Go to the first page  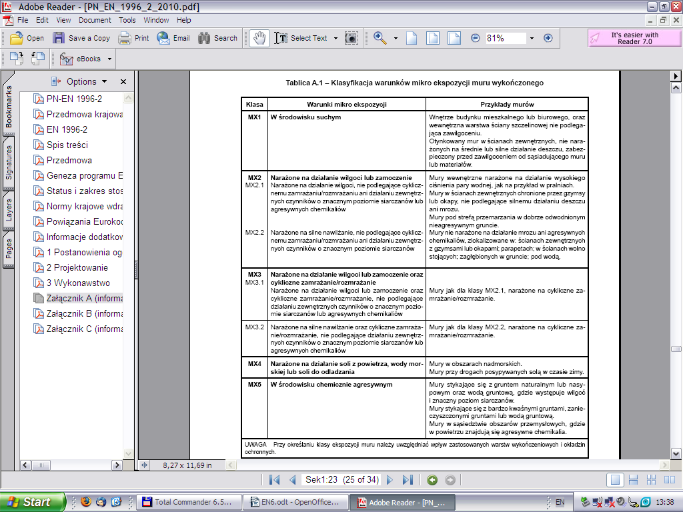(x=274, y=480)
